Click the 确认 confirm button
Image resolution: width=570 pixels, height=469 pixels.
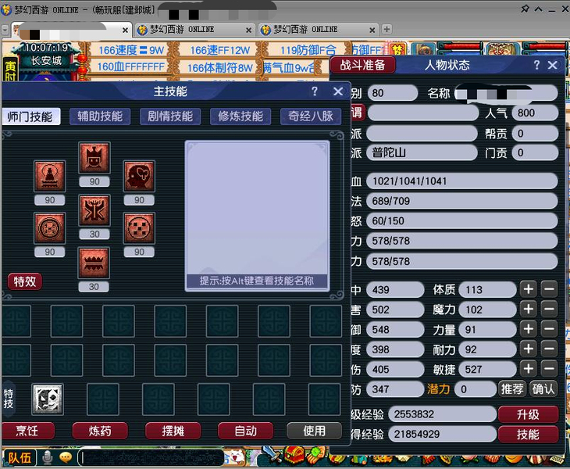coord(543,389)
